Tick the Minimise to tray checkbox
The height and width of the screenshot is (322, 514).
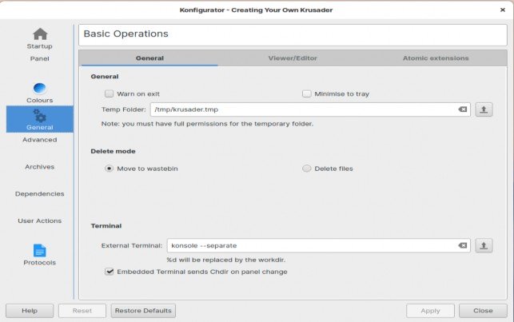click(x=306, y=93)
